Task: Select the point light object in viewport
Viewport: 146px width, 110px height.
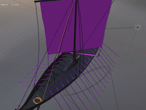Action: tap(138, 27)
